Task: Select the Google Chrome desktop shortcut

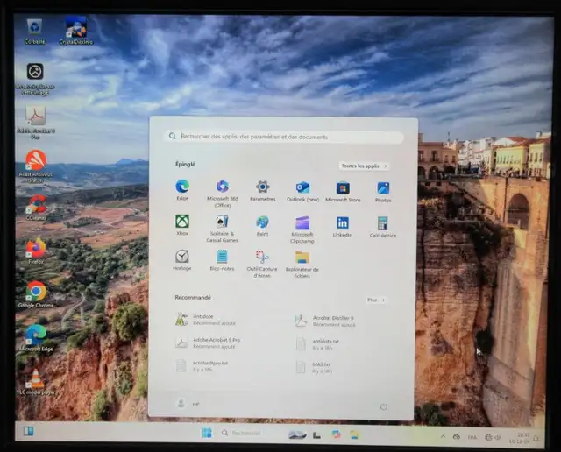Action: tap(36, 294)
